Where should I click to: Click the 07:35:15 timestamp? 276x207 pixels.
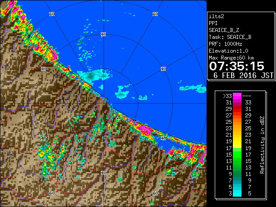tap(237, 66)
